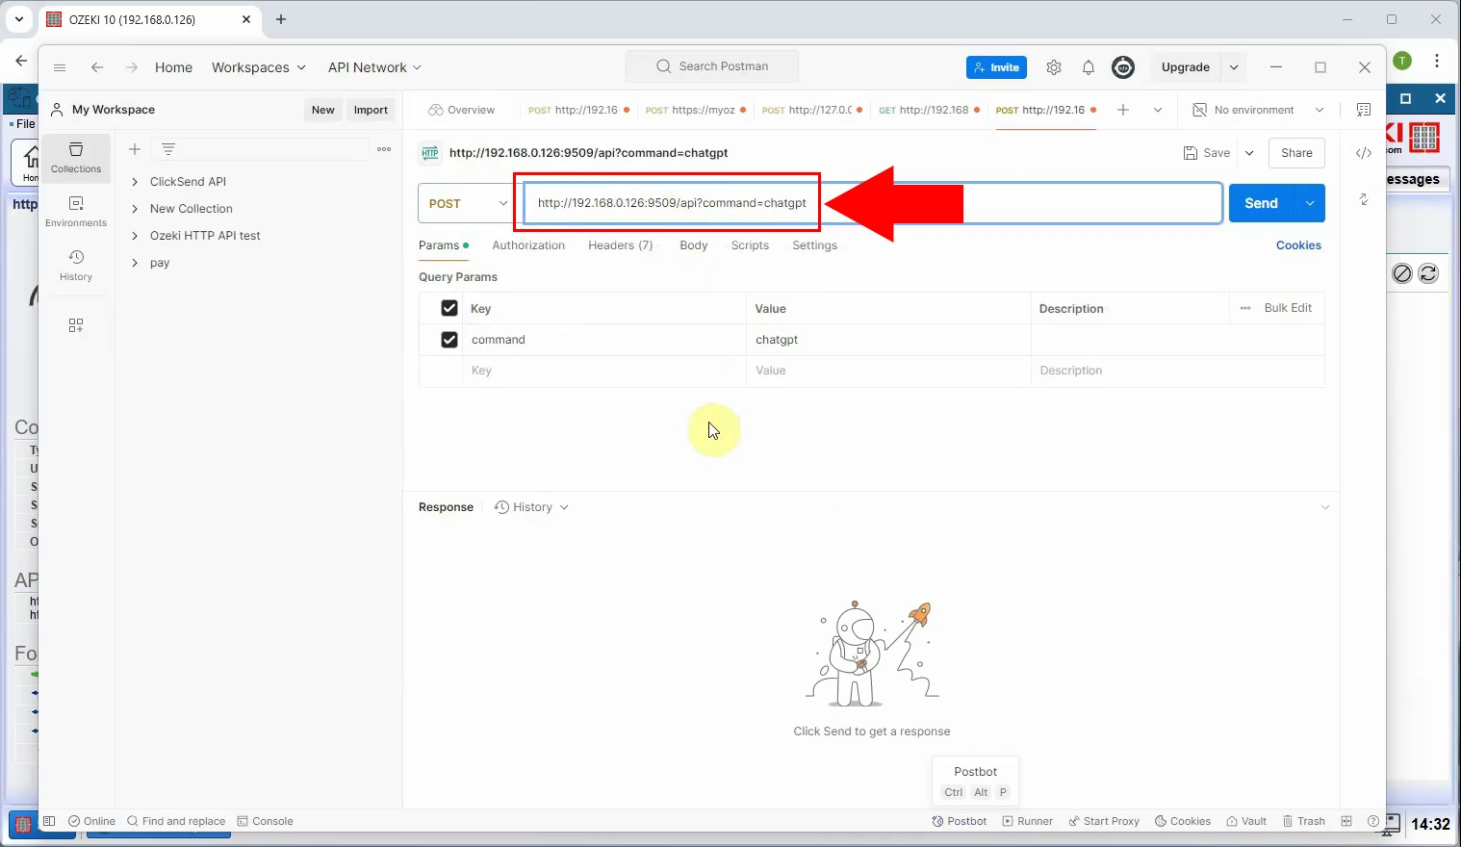Click the Invite button
Image resolution: width=1461 pixels, height=847 pixels.
tap(996, 67)
